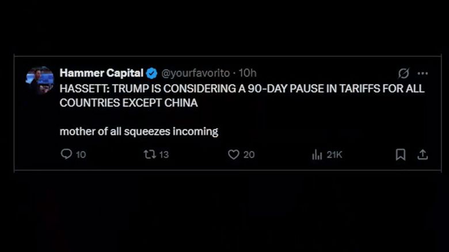
Task: Expand the three-dot More options menu
Action: click(x=423, y=74)
